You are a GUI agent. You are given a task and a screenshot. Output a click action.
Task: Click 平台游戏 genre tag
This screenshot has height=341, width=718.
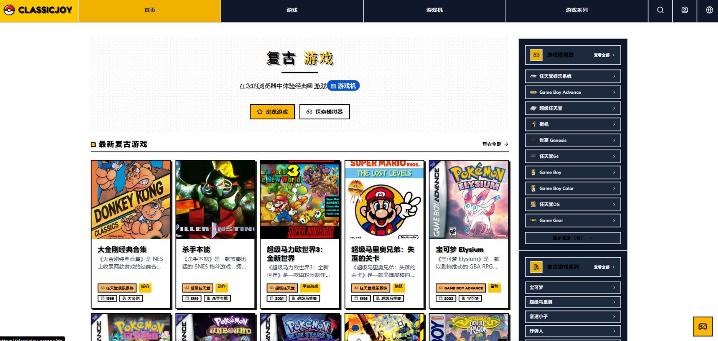(310, 287)
